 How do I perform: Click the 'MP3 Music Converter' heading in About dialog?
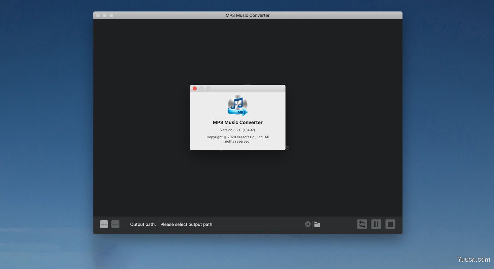pyautogui.click(x=238, y=122)
